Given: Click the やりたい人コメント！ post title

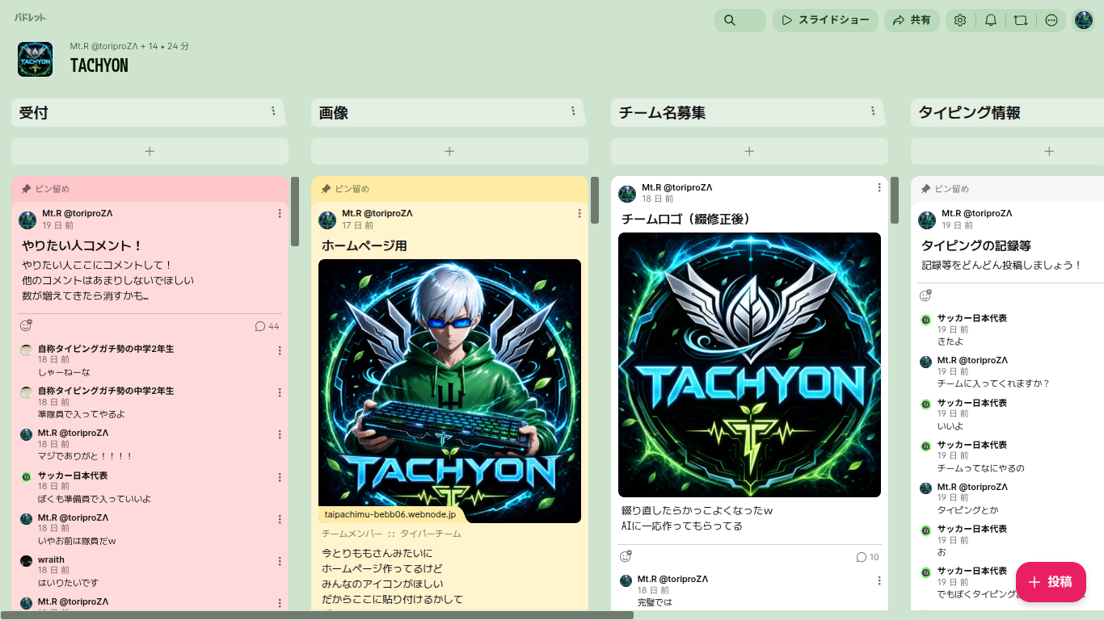Looking at the screenshot, I should click(82, 245).
